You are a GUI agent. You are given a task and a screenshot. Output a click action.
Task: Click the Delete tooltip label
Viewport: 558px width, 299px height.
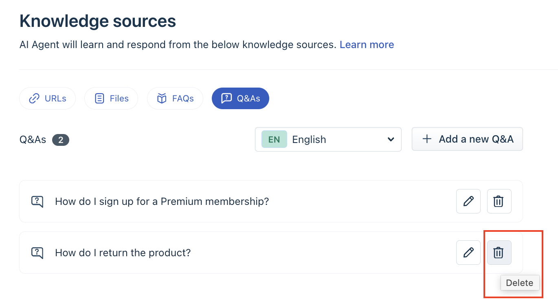click(x=520, y=283)
